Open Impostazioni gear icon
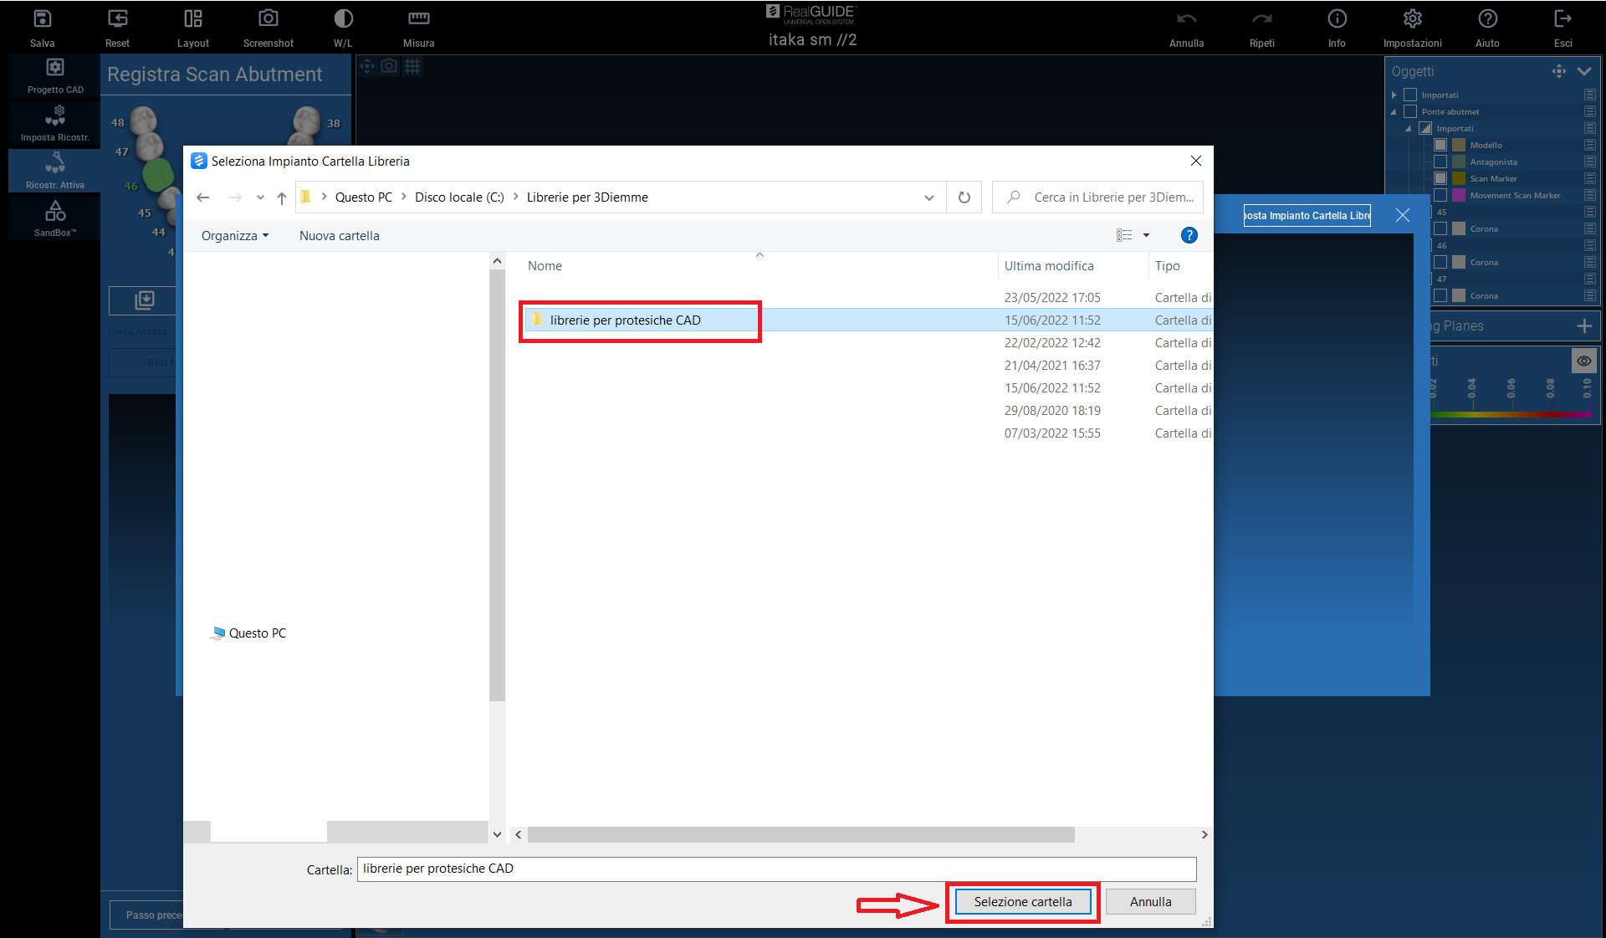 click(1412, 19)
